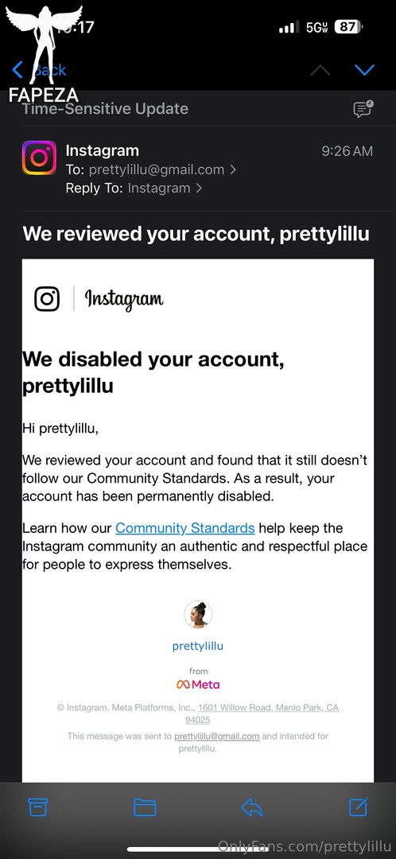Viewport: 396px width, 859px height.
Task: Go to previous message up chevron
Action: click(321, 69)
